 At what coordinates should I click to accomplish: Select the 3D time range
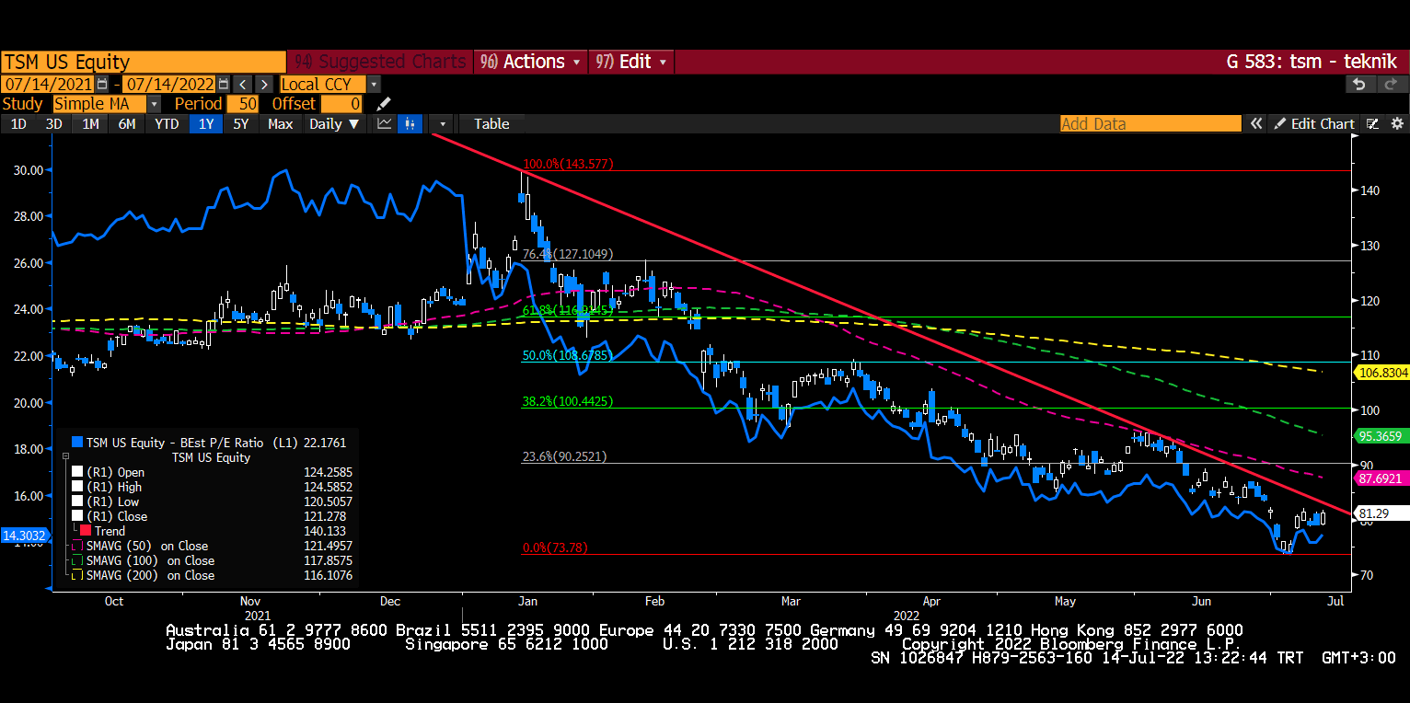54,123
